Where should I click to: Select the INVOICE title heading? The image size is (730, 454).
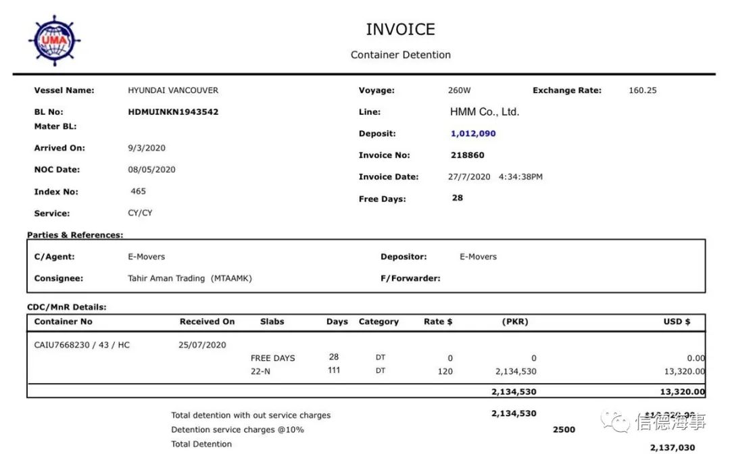click(400, 29)
